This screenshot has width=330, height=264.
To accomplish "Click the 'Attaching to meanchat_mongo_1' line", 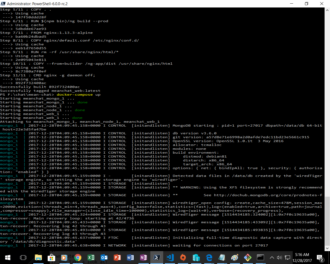I will pos(80,122).
